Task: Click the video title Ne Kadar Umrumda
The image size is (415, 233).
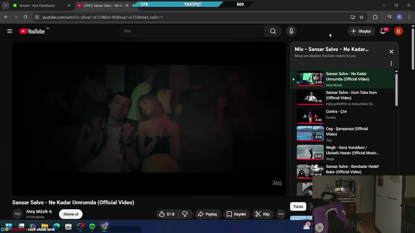Action: coord(73,203)
